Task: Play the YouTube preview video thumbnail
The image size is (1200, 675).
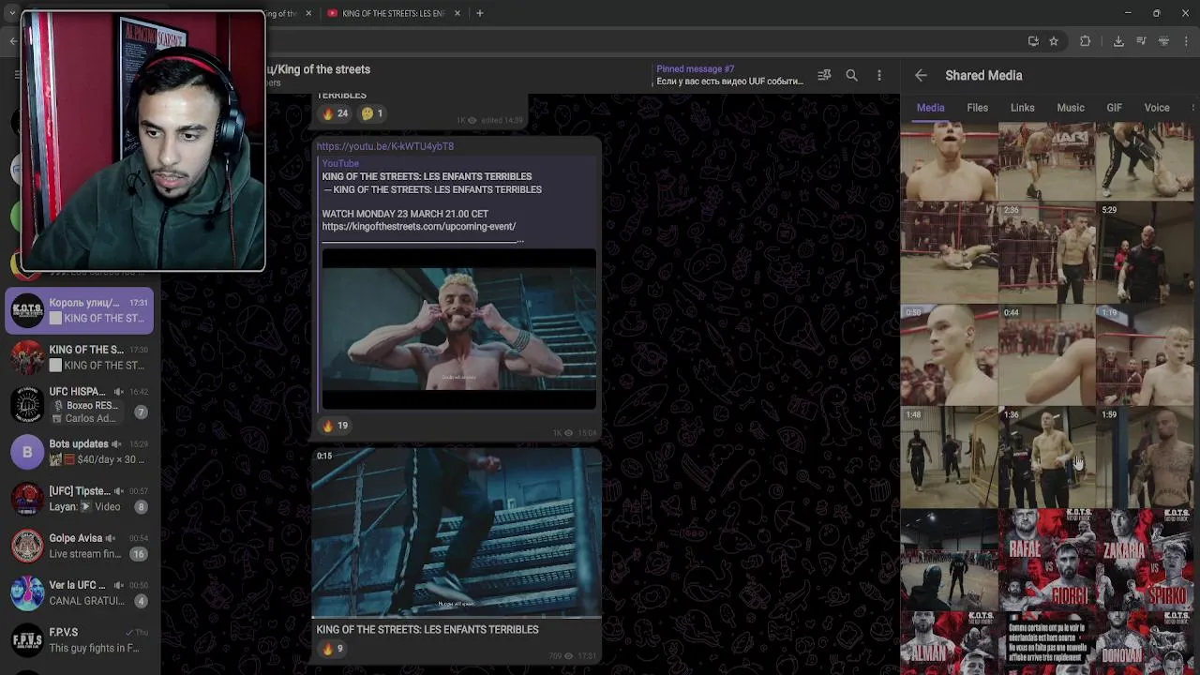Action: pyautogui.click(x=458, y=329)
